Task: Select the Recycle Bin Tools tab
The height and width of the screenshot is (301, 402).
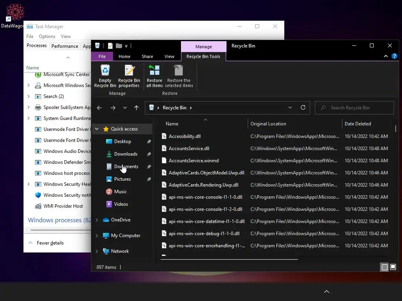Action: (203, 56)
